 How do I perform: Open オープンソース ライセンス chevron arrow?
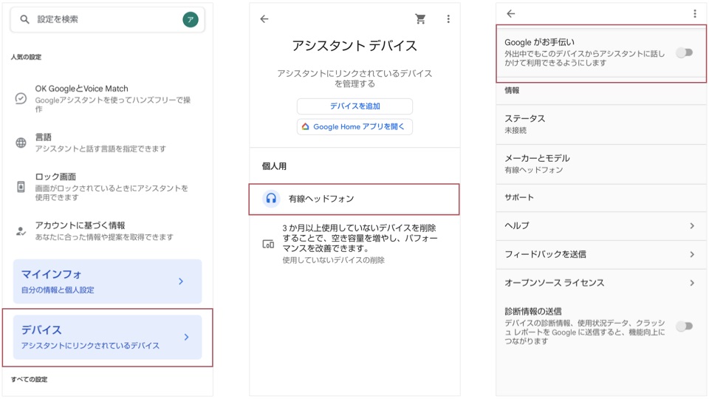[692, 283]
